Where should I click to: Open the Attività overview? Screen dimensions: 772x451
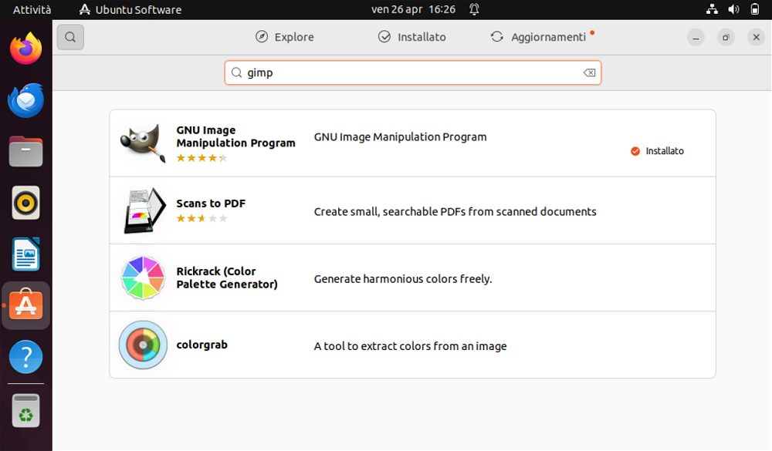pyautogui.click(x=32, y=9)
